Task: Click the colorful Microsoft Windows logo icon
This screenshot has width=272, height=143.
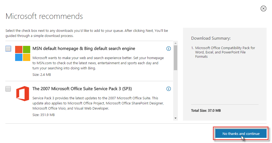Action: click(x=23, y=53)
